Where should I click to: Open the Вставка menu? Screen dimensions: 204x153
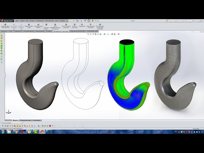pos(32,21)
